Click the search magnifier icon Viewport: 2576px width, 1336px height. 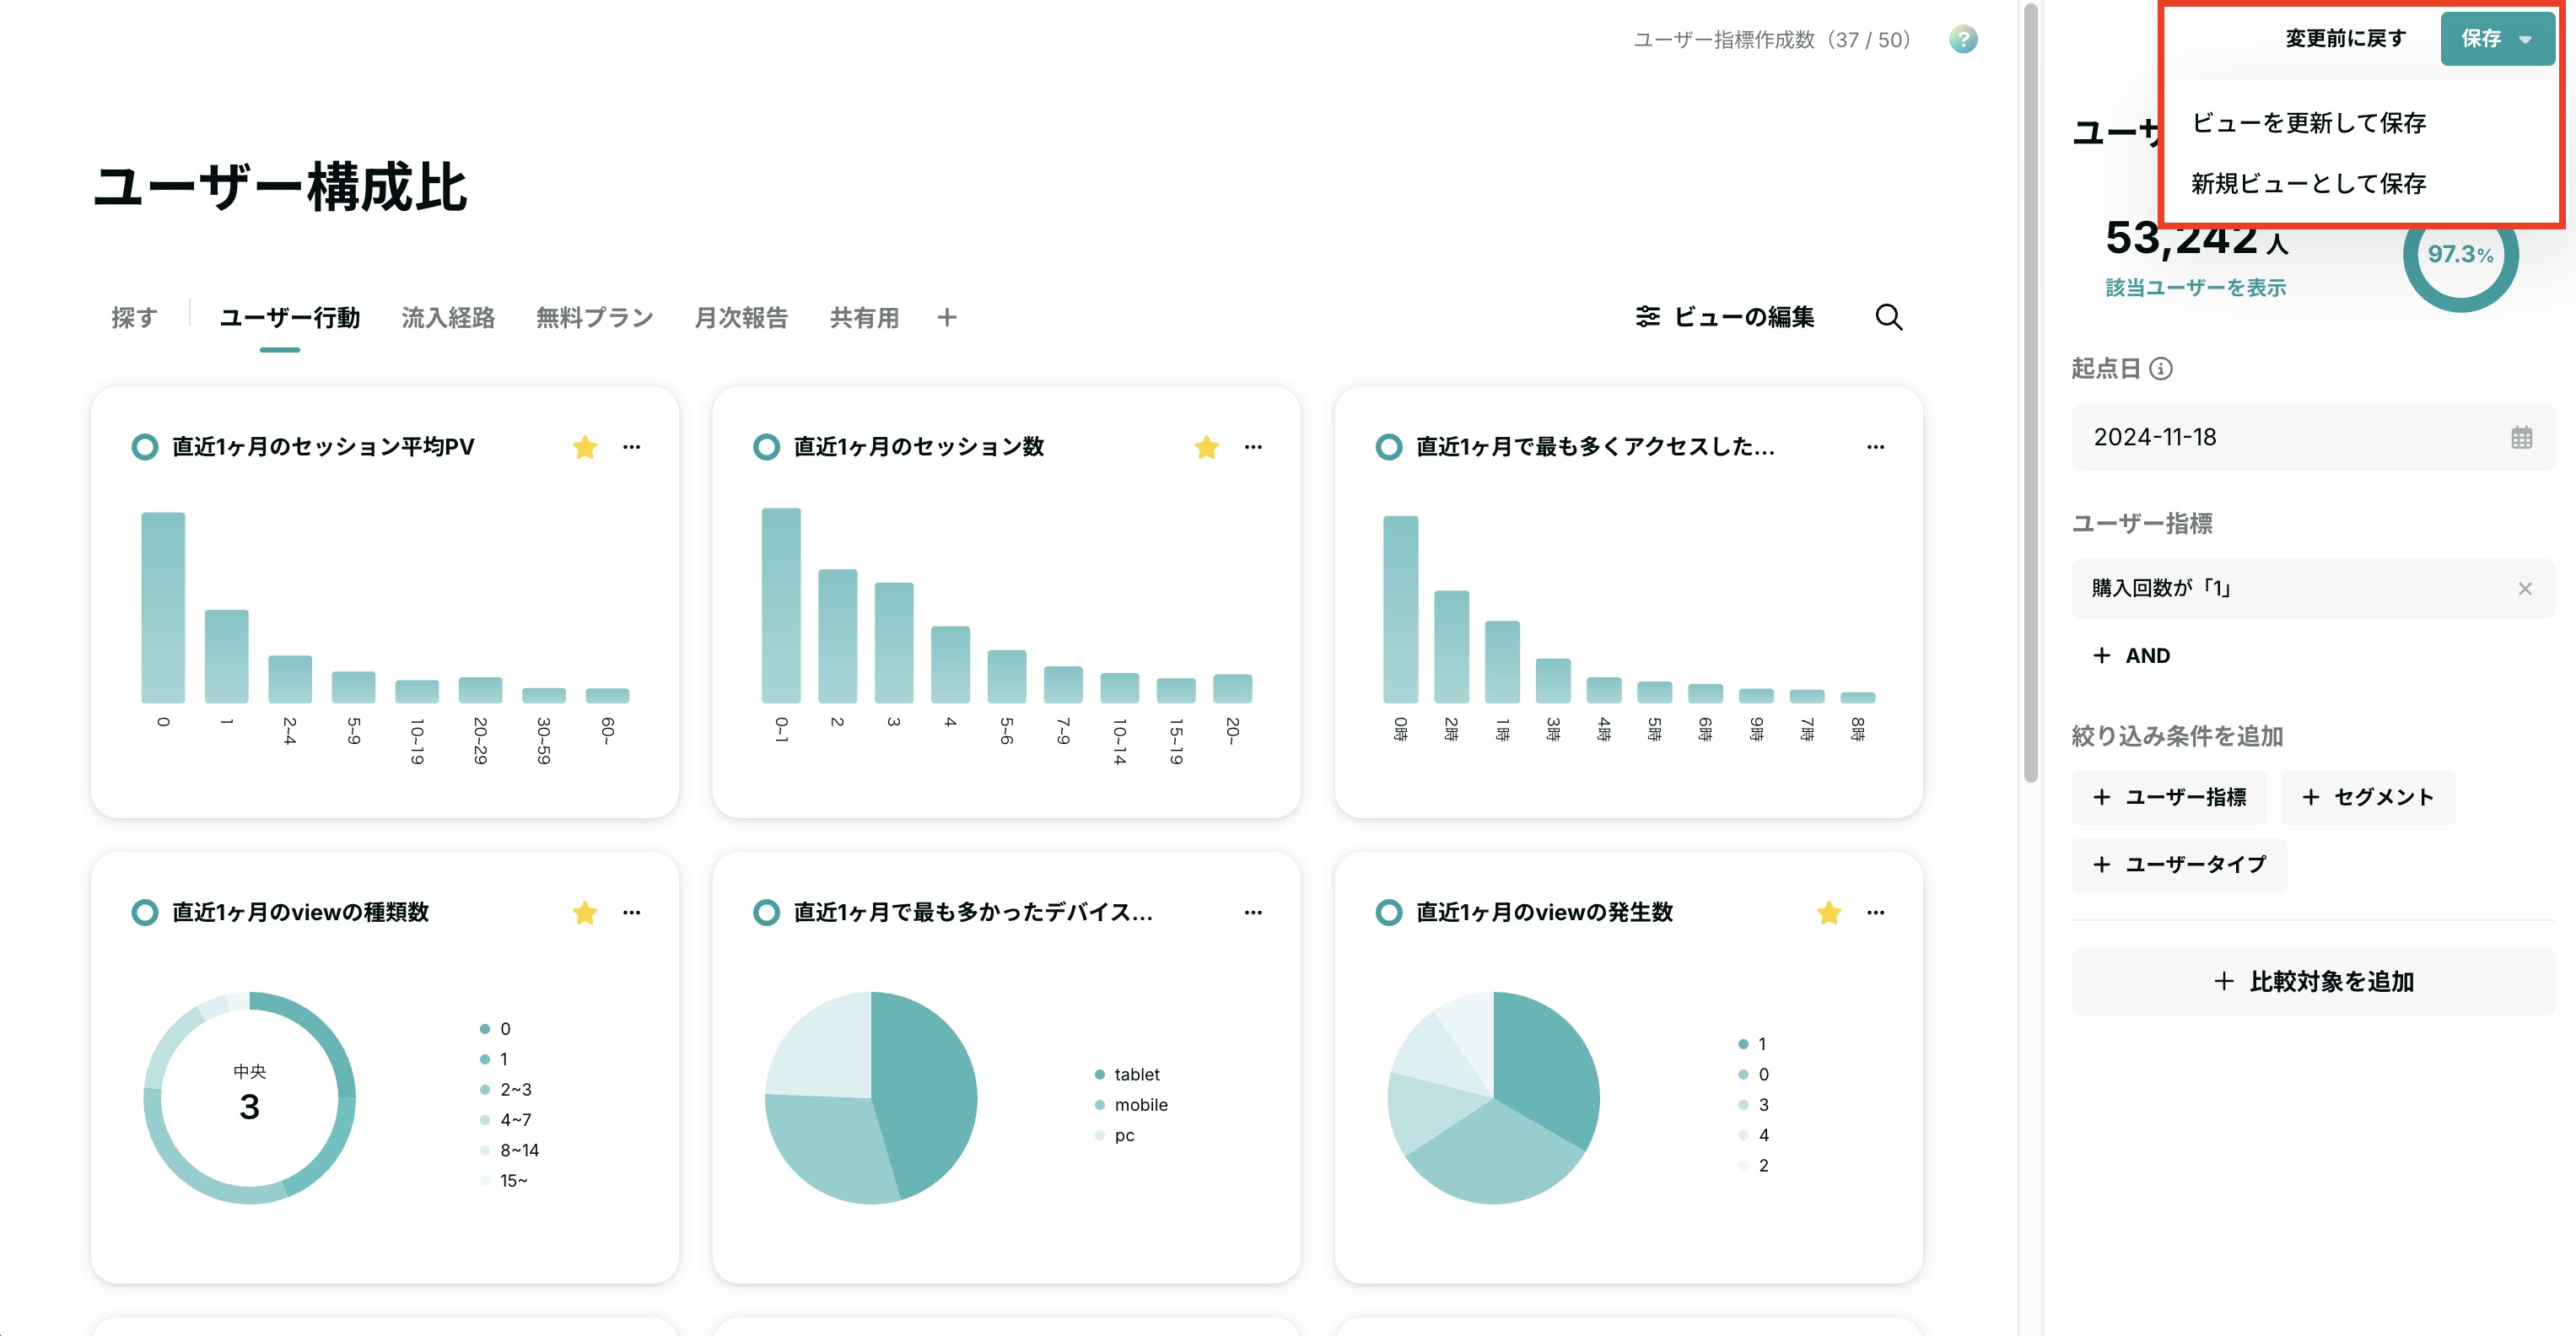[x=1888, y=317]
